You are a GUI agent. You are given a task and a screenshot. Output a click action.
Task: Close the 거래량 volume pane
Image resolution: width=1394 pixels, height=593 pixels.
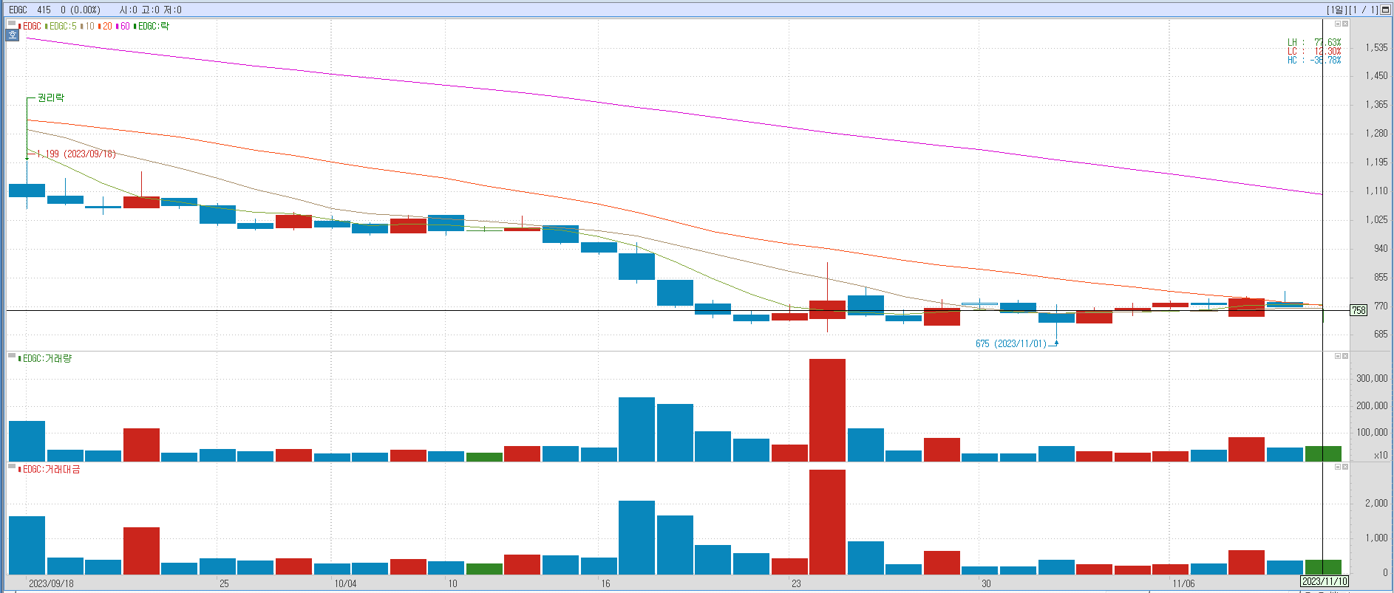pos(1345,356)
